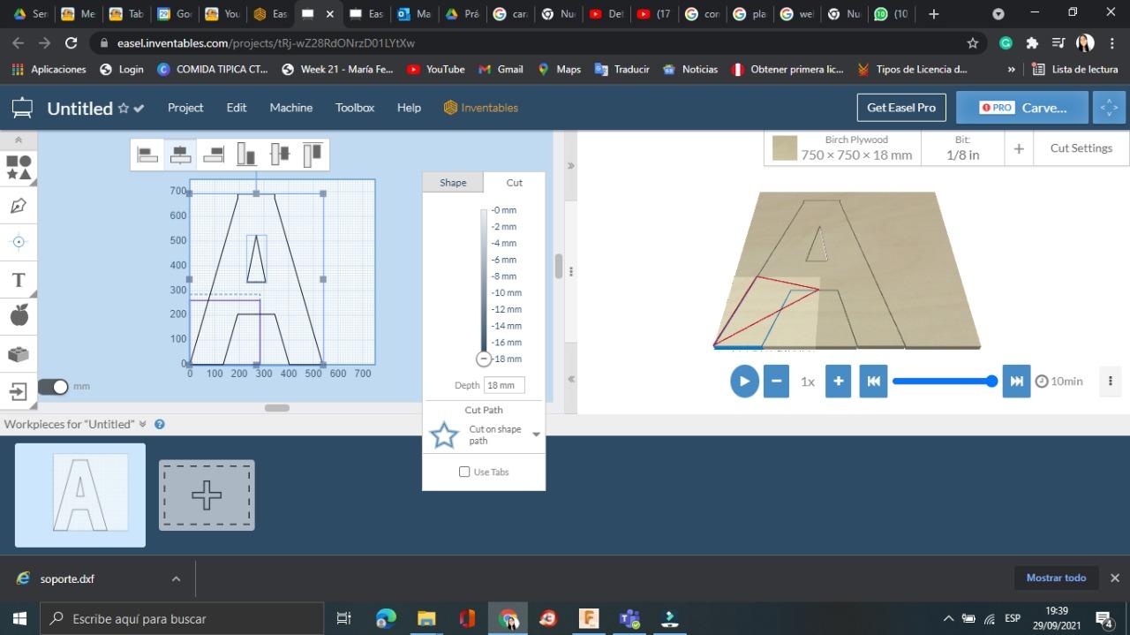Screen dimensions: 1130x635
Task: Select the Pen drawing tool
Action: click(x=19, y=206)
